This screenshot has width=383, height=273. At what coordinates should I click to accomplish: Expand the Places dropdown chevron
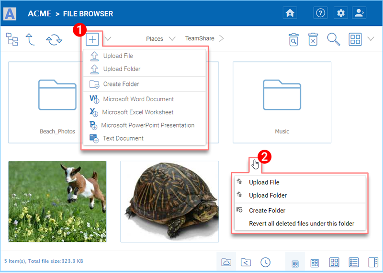click(172, 39)
